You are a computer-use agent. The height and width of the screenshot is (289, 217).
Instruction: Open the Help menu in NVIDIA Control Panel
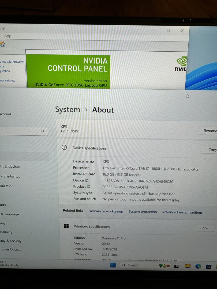(7, 36)
